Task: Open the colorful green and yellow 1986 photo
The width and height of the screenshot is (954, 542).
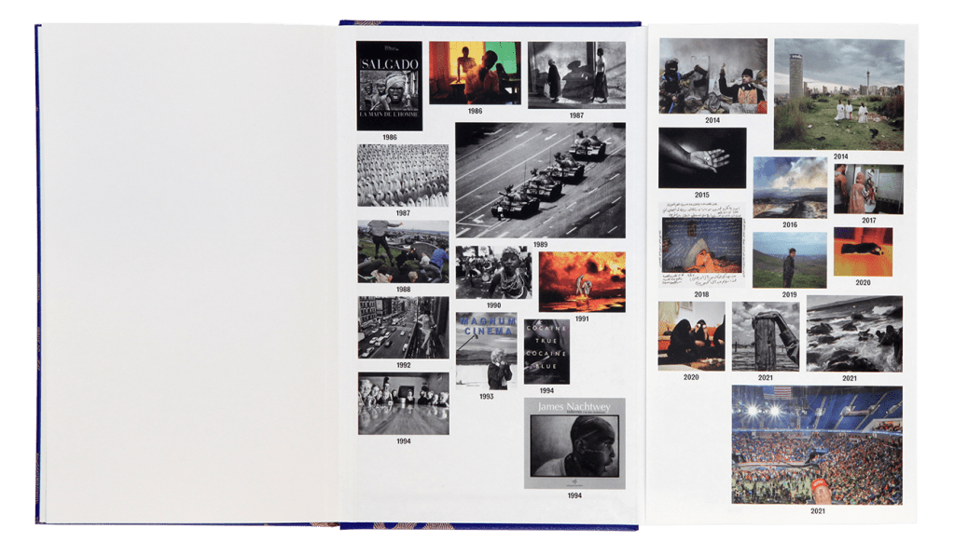Action: pyautogui.click(x=475, y=73)
